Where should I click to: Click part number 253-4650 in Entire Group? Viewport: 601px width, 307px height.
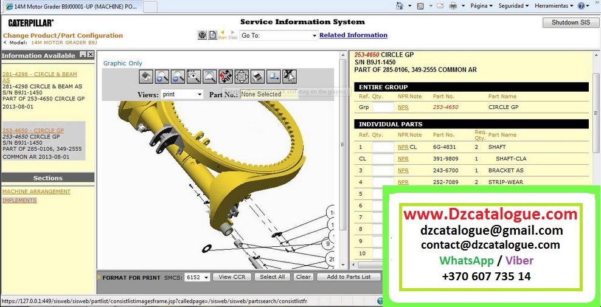pyautogui.click(x=445, y=108)
